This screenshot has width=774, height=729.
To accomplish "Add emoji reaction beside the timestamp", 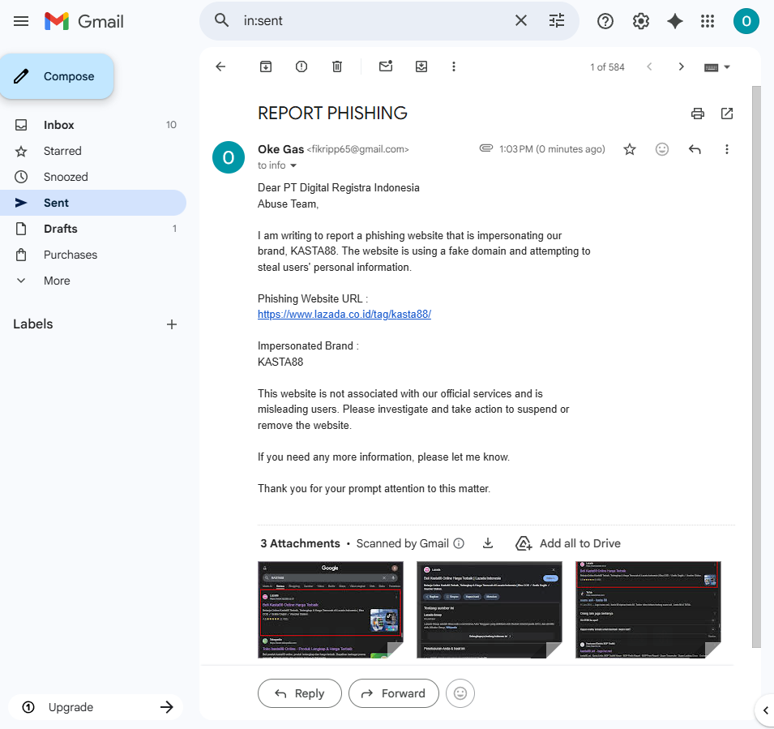I will coord(662,149).
